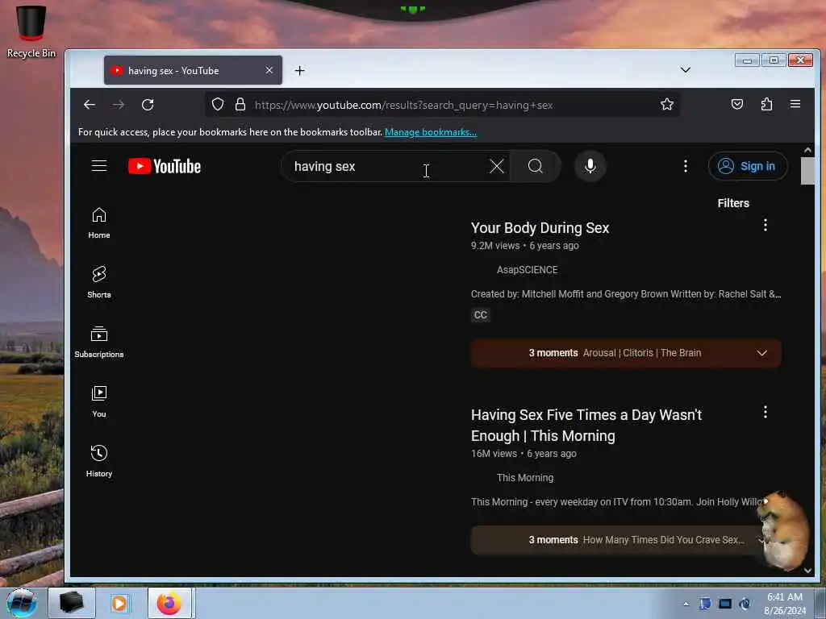Screen dimensions: 826x619
Task: Click '9.2M views • 6 years ago' text
Action: pyautogui.click(x=524, y=246)
